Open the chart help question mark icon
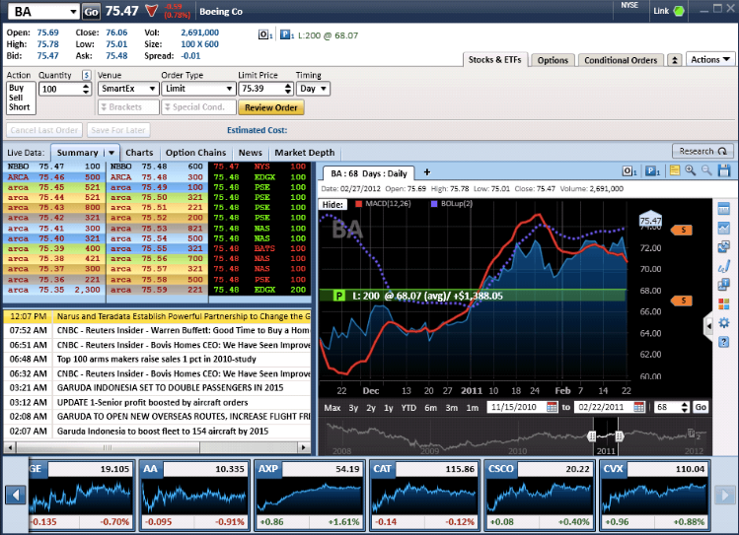 pyautogui.click(x=723, y=342)
